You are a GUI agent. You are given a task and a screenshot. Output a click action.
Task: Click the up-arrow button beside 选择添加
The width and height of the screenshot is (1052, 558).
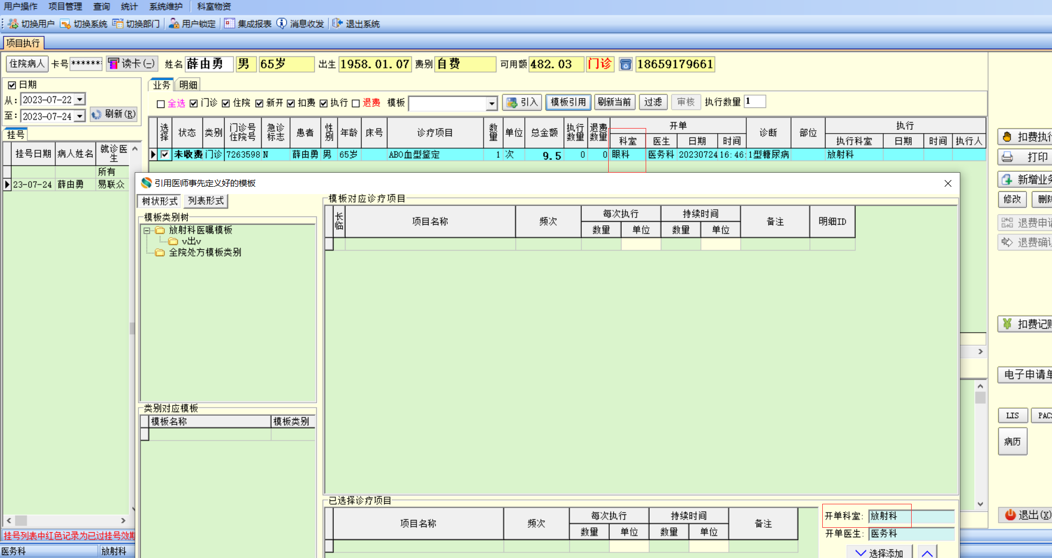point(927,552)
